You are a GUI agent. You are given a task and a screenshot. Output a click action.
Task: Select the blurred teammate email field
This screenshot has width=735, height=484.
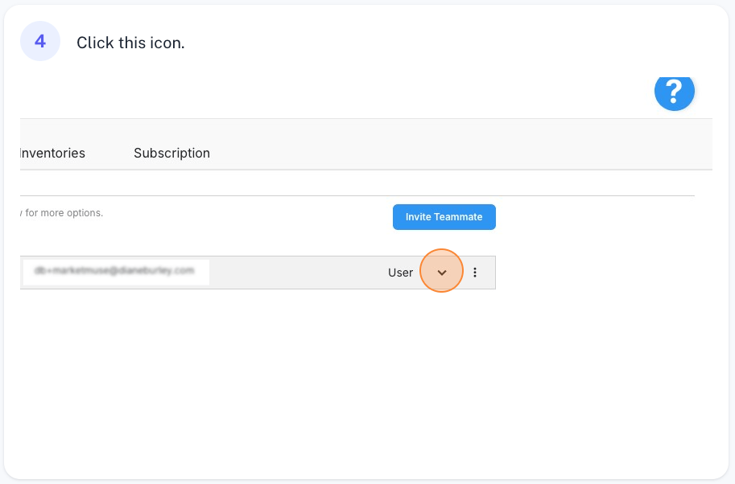(x=116, y=272)
